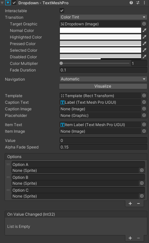Open the Transition Color Tint dropdown
This screenshot has height=243, width=149.
103,17
